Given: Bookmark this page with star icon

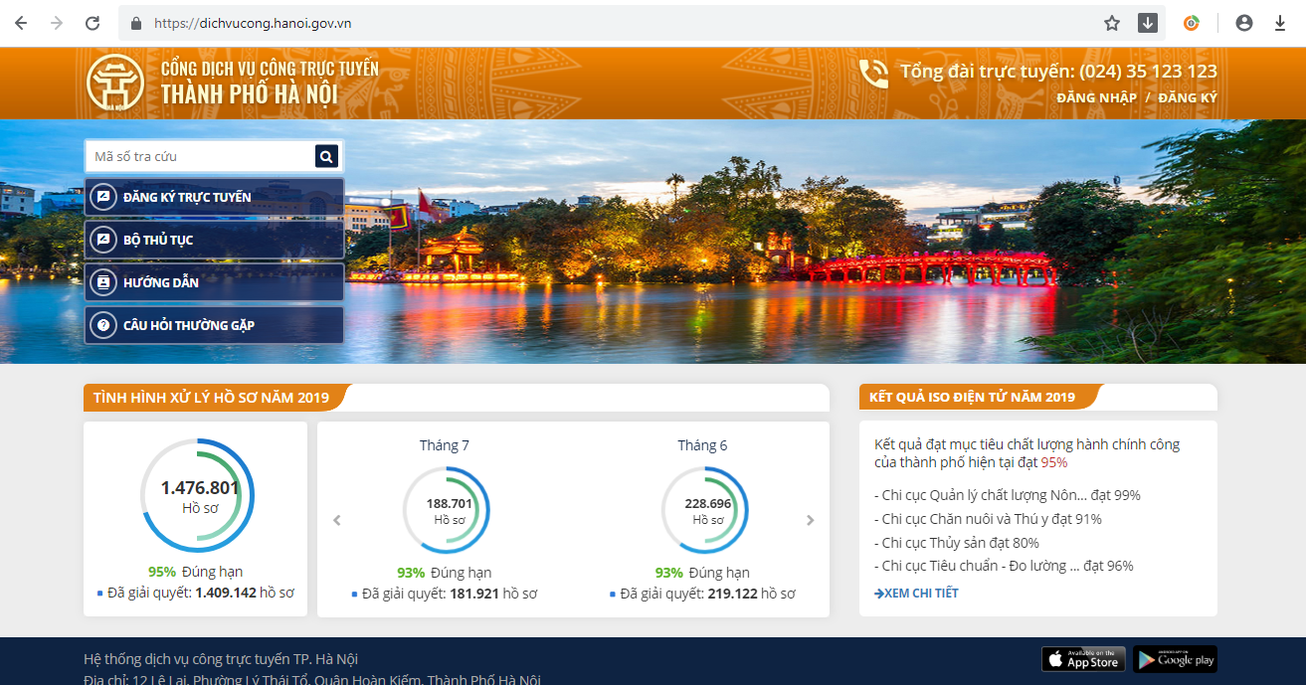Looking at the screenshot, I should click(1112, 23).
